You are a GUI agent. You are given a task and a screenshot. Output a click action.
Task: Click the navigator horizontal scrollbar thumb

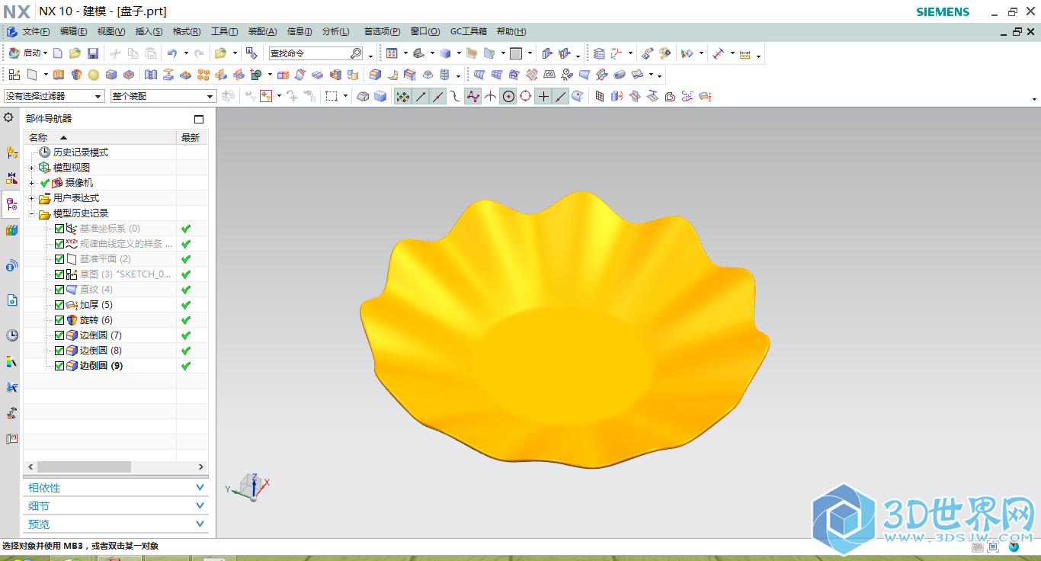pyautogui.click(x=84, y=466)
